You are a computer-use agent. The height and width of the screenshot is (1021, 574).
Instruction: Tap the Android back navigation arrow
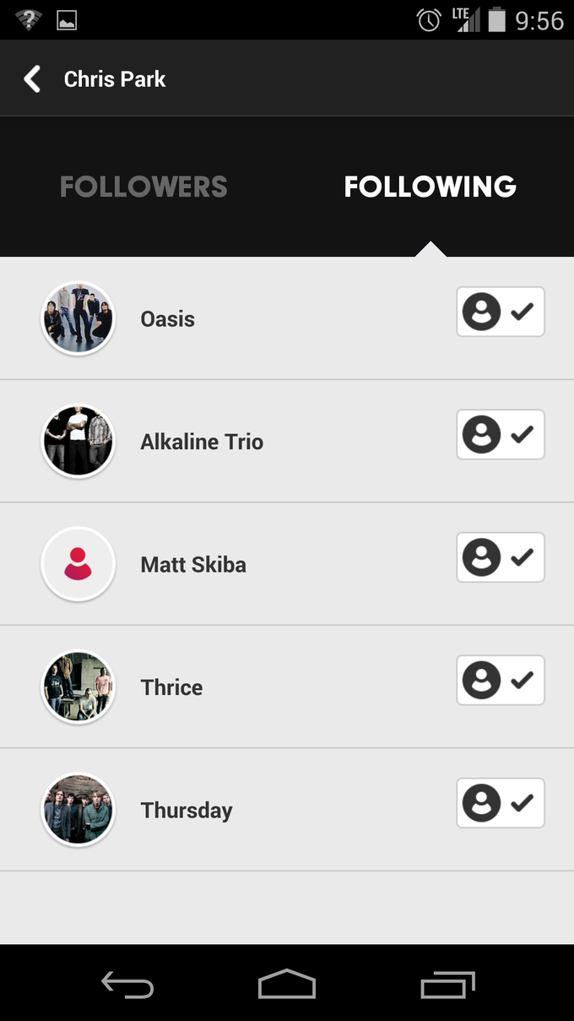(127, 984)
